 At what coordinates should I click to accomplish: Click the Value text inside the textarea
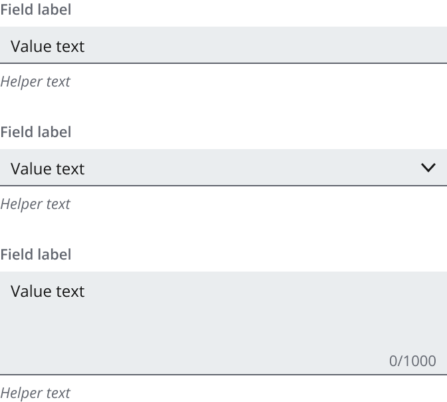pos(48,292)
